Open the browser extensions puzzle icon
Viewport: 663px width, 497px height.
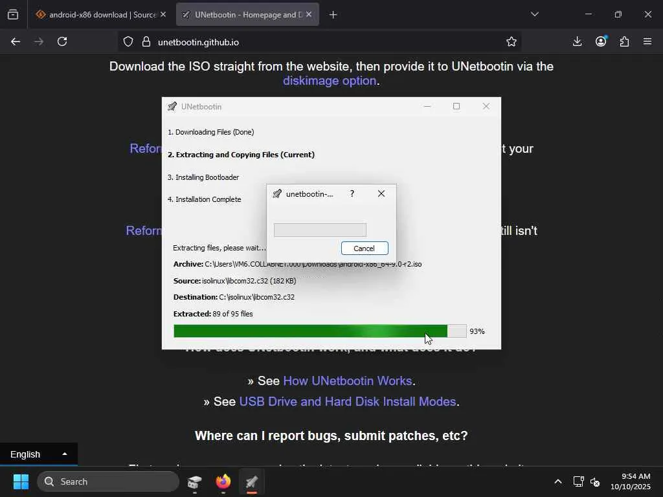[625, 42]
